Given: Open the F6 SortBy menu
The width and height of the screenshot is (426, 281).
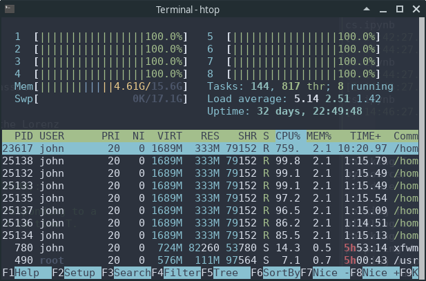Looking at the screenshot, I should click(x=275, y=273).
